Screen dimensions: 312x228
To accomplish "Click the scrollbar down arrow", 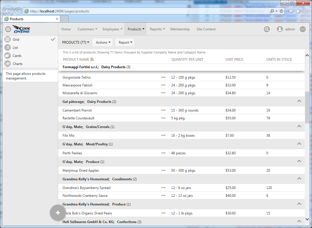I will click(x=307, y=219).
